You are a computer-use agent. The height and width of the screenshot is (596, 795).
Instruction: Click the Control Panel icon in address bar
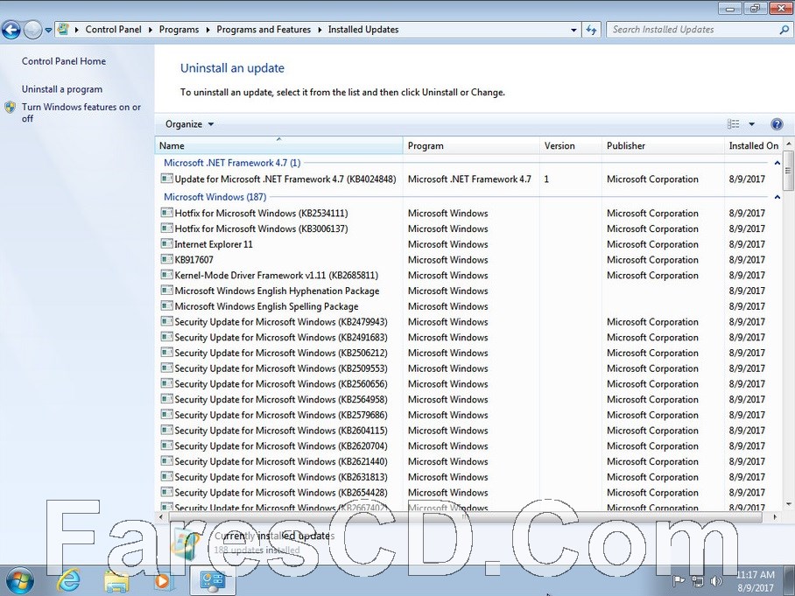pyautogui.click(x=63, y=30)
